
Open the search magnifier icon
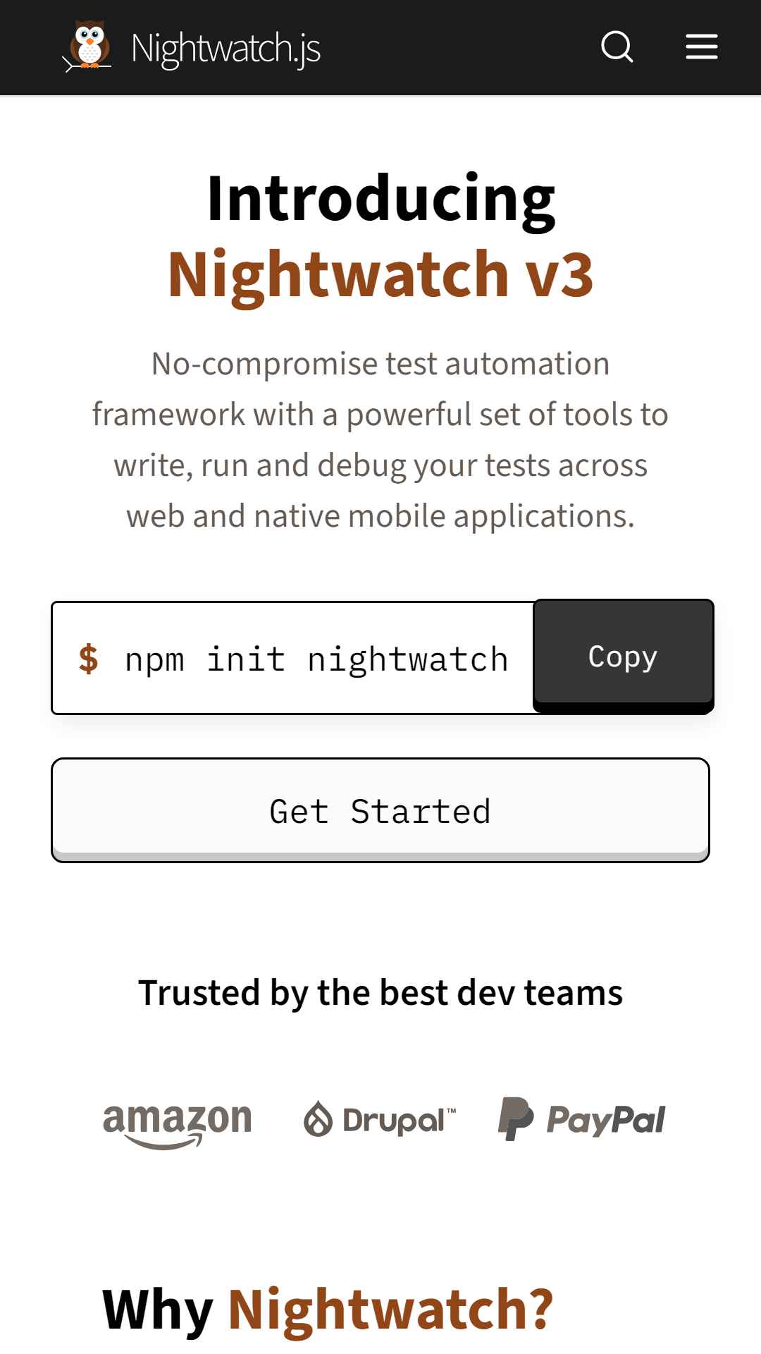pos(617,47)
